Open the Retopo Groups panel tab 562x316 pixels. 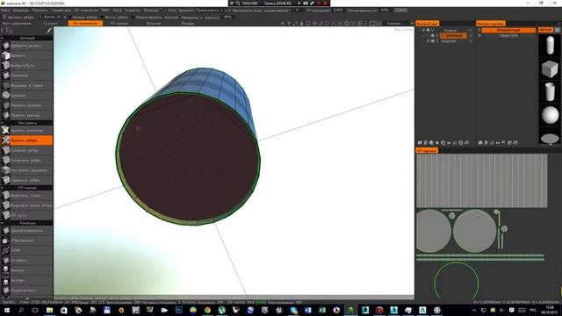point(491,24)
